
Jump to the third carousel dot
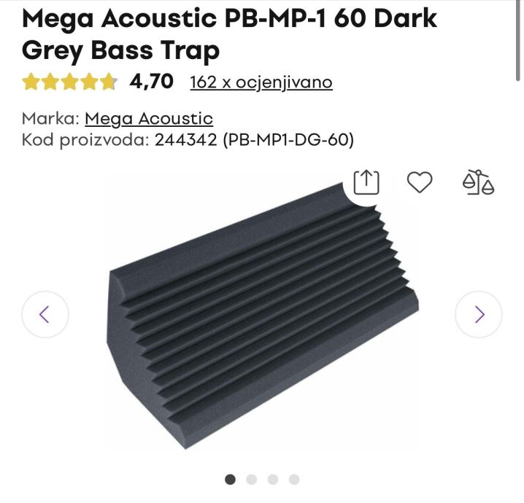(273, 480)
